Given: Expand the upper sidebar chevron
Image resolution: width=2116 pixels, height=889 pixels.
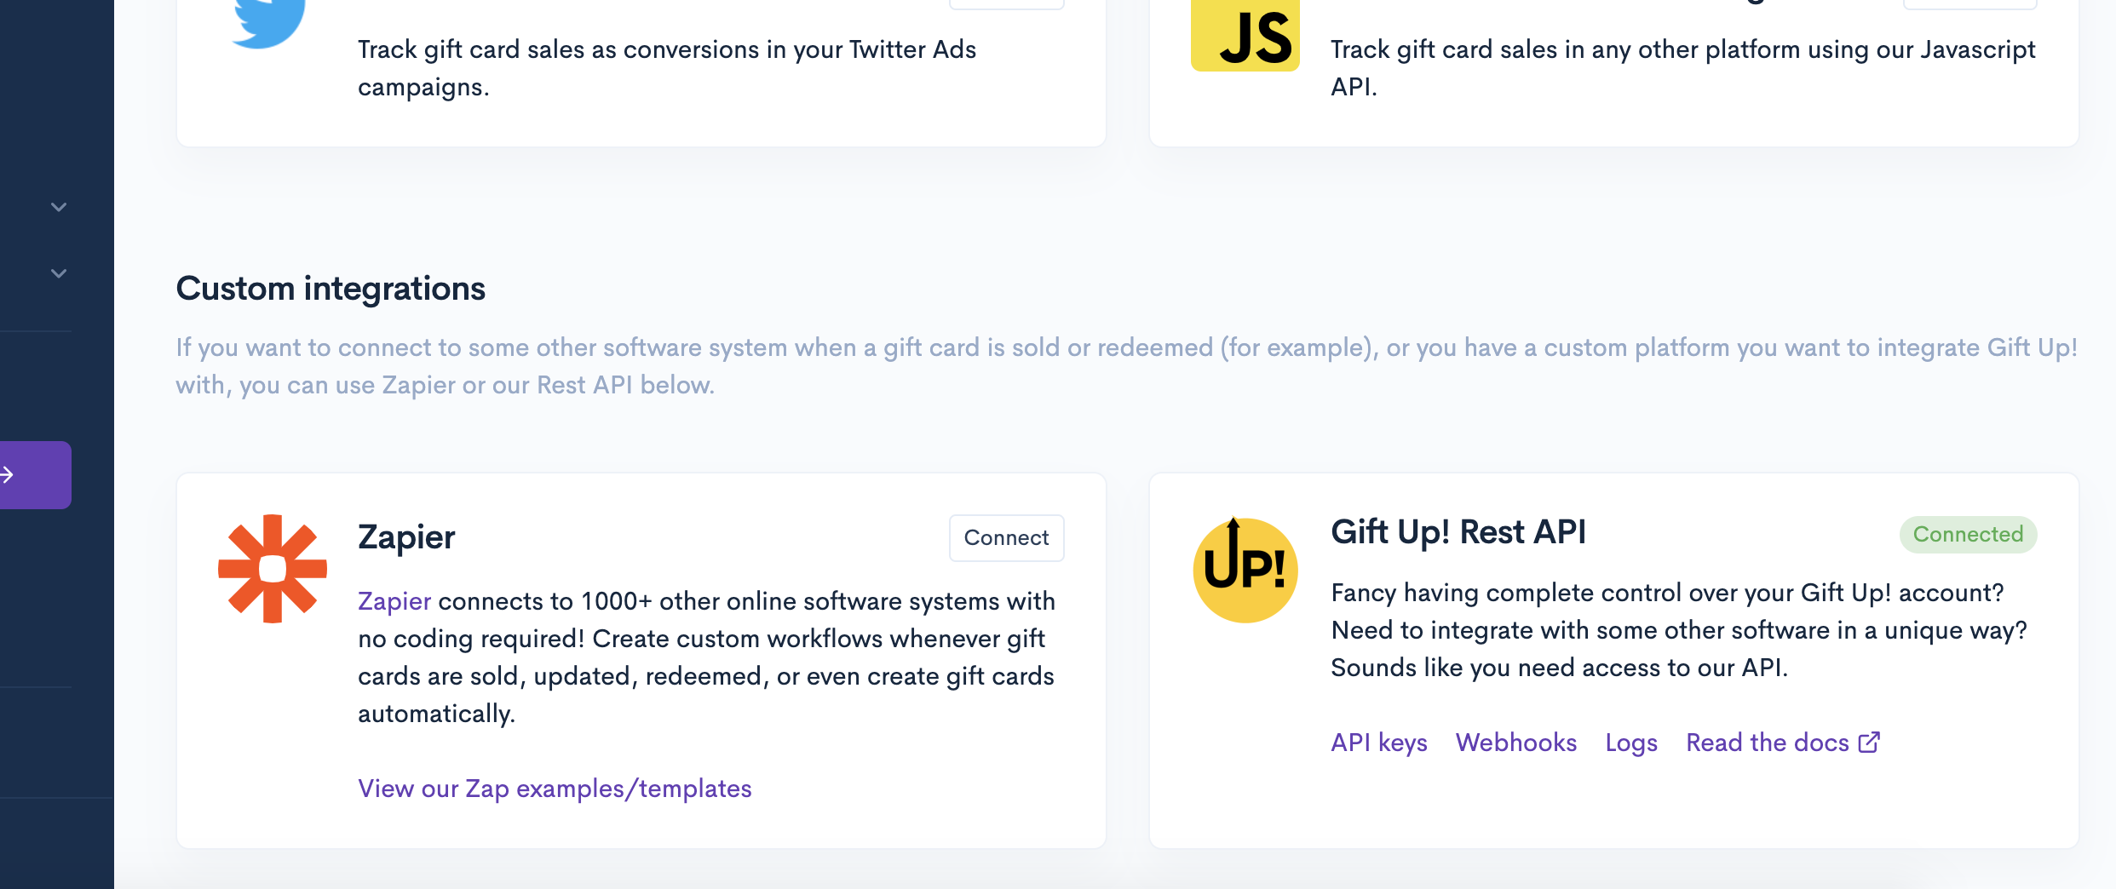Looking at the screenshot, I should coord(59,207).
